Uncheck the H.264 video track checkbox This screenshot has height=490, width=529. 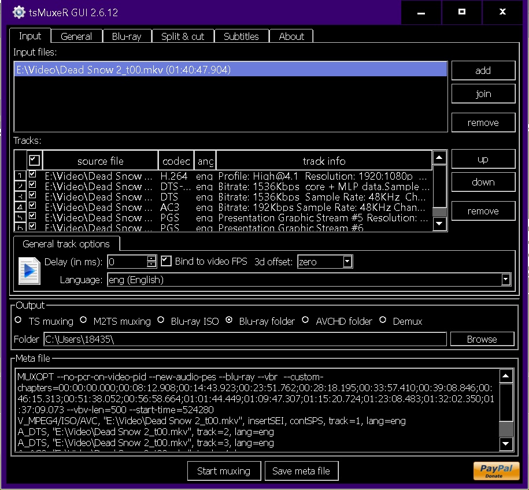[32, 174]
